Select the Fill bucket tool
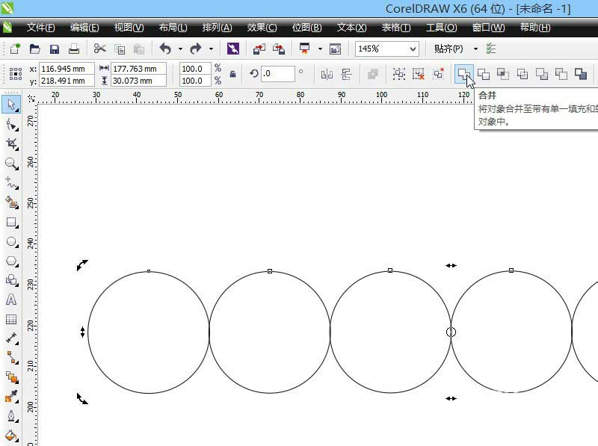 click(x=11, y=436)
